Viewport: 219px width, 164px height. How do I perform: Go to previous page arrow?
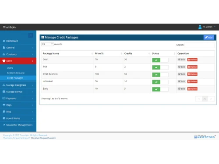(199, 99)
